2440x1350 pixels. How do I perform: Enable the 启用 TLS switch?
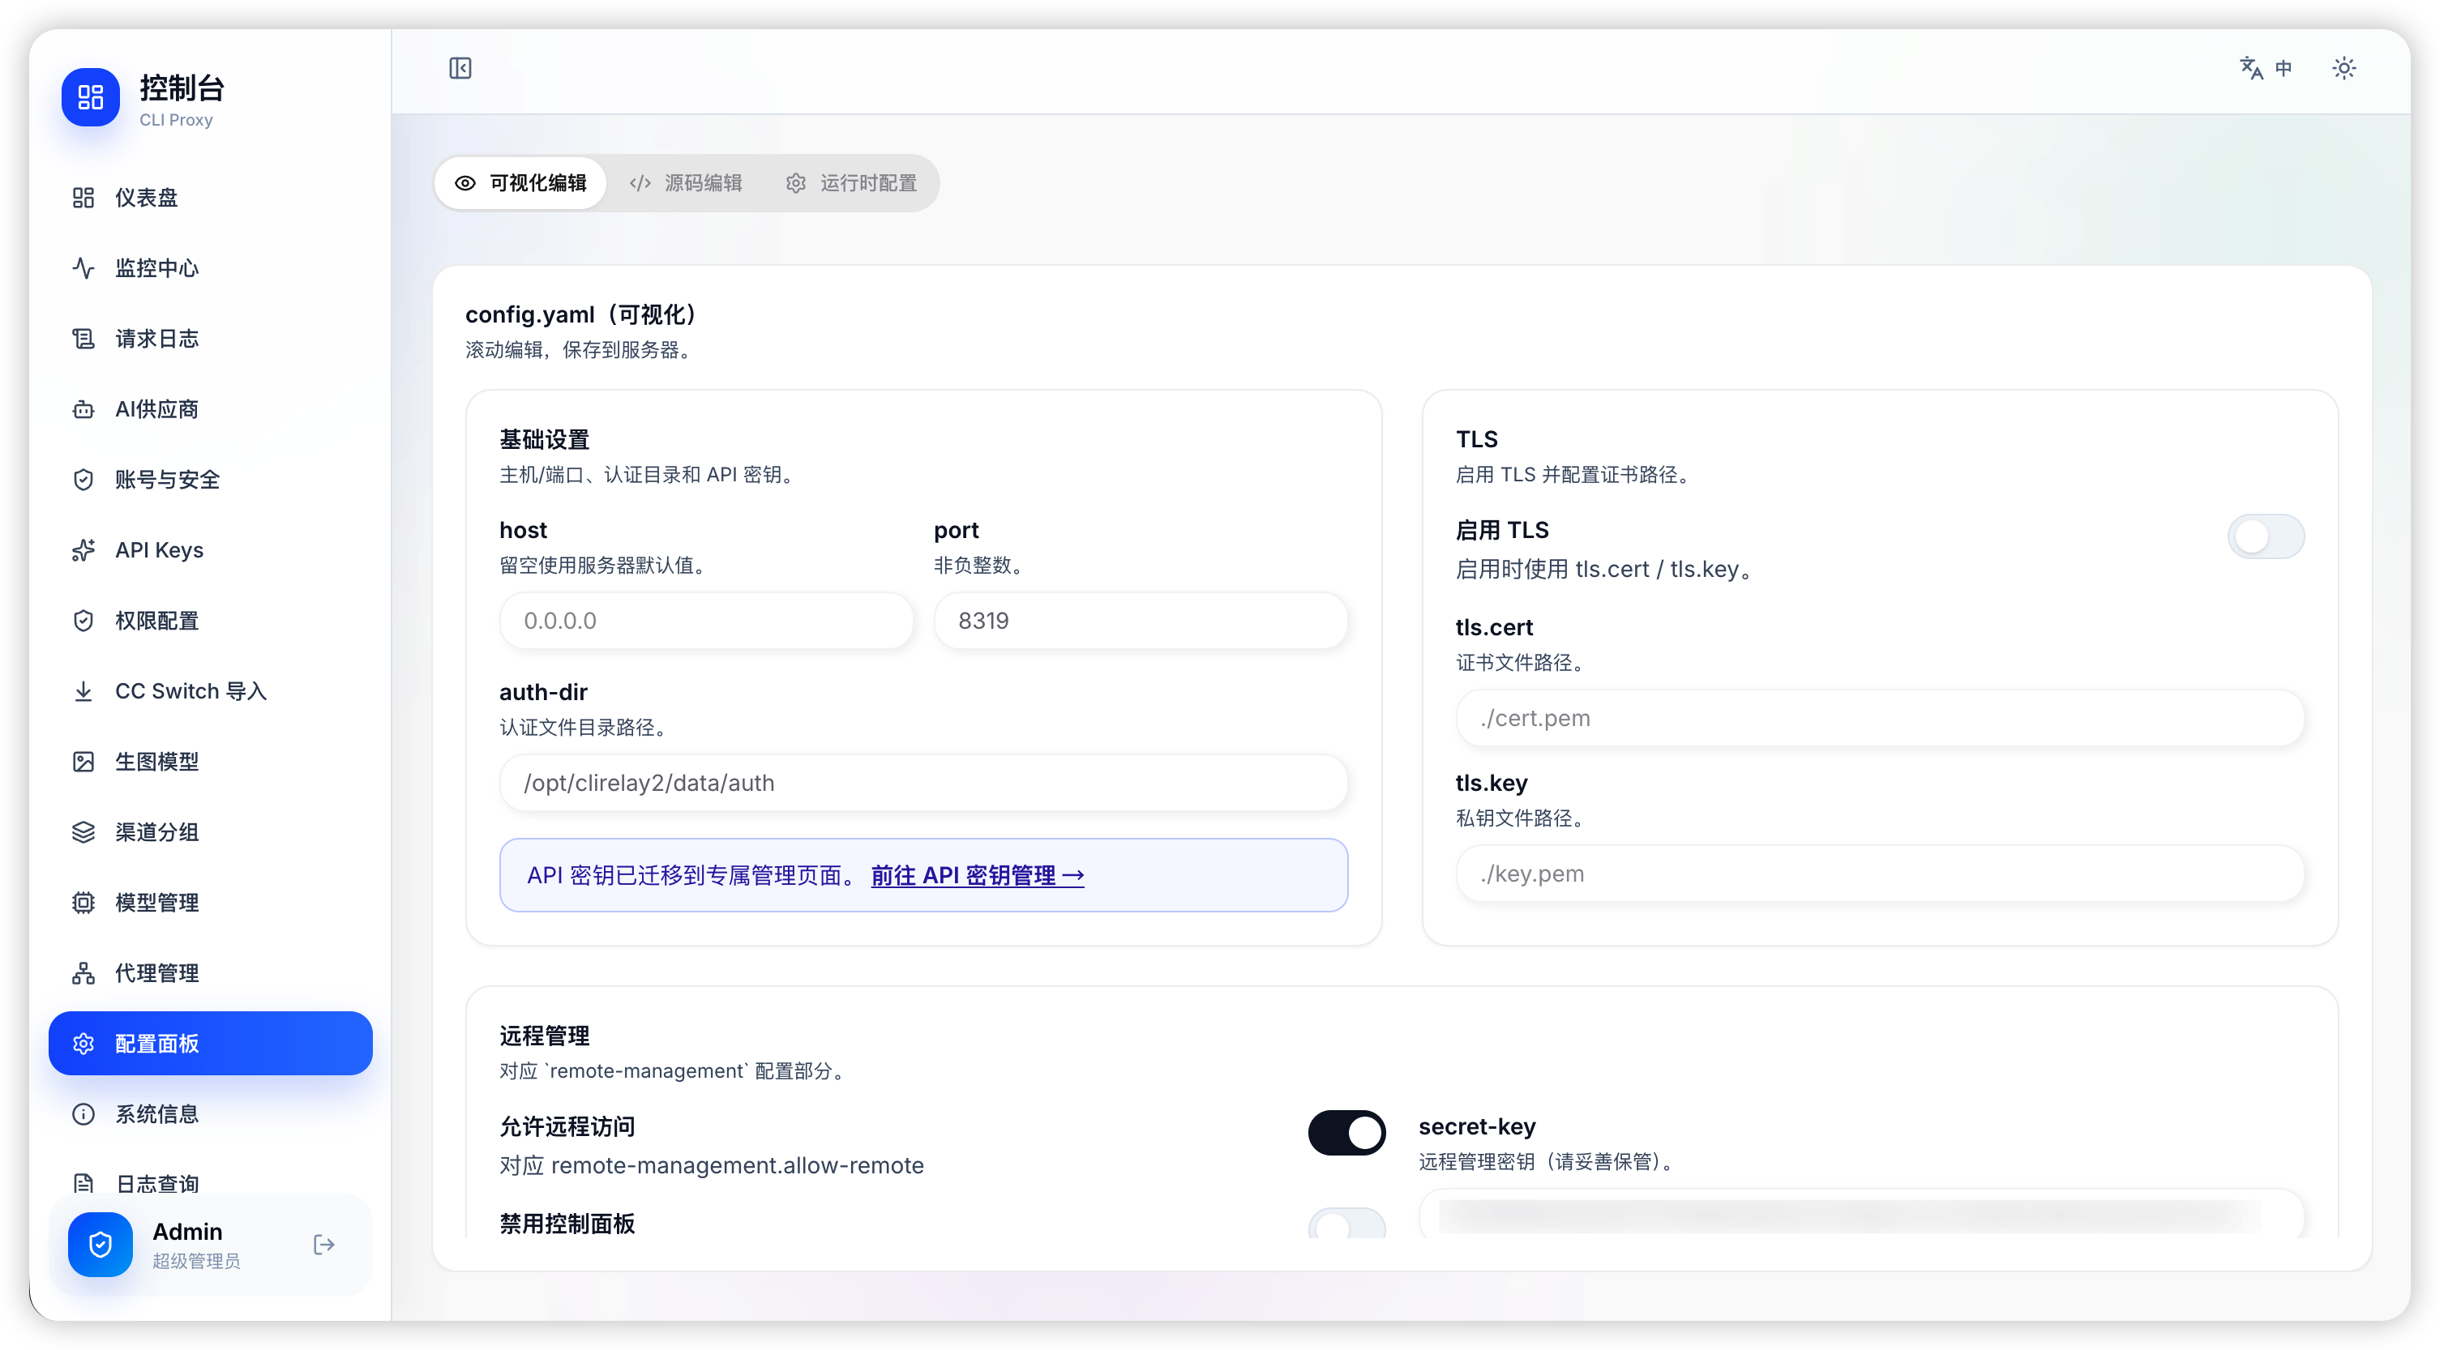pos(2266,536)
